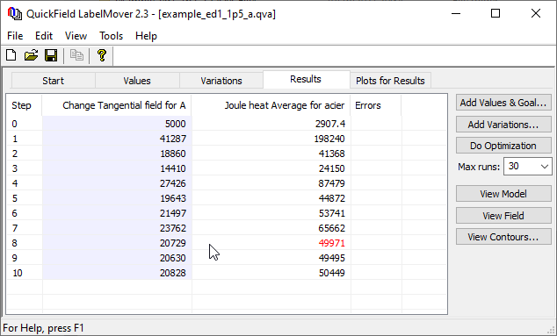557x336 pixels.
Task: Switch to the Variations tab
Action: [221, 81]
